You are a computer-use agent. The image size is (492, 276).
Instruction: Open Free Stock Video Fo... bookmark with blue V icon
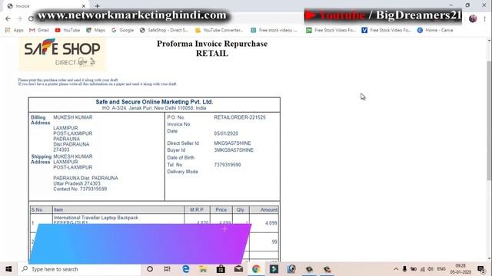pyautogui.click(x=386, y=30)
